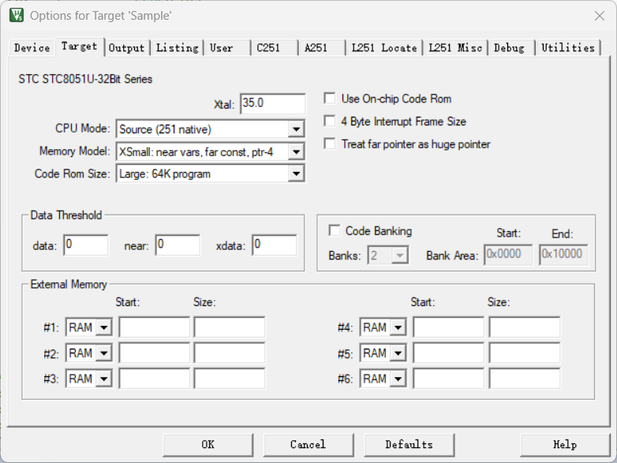Open the CPU Mode dropdown
Image resolution: width=617 pixels, height=463 pixels.
pos(296,129)
